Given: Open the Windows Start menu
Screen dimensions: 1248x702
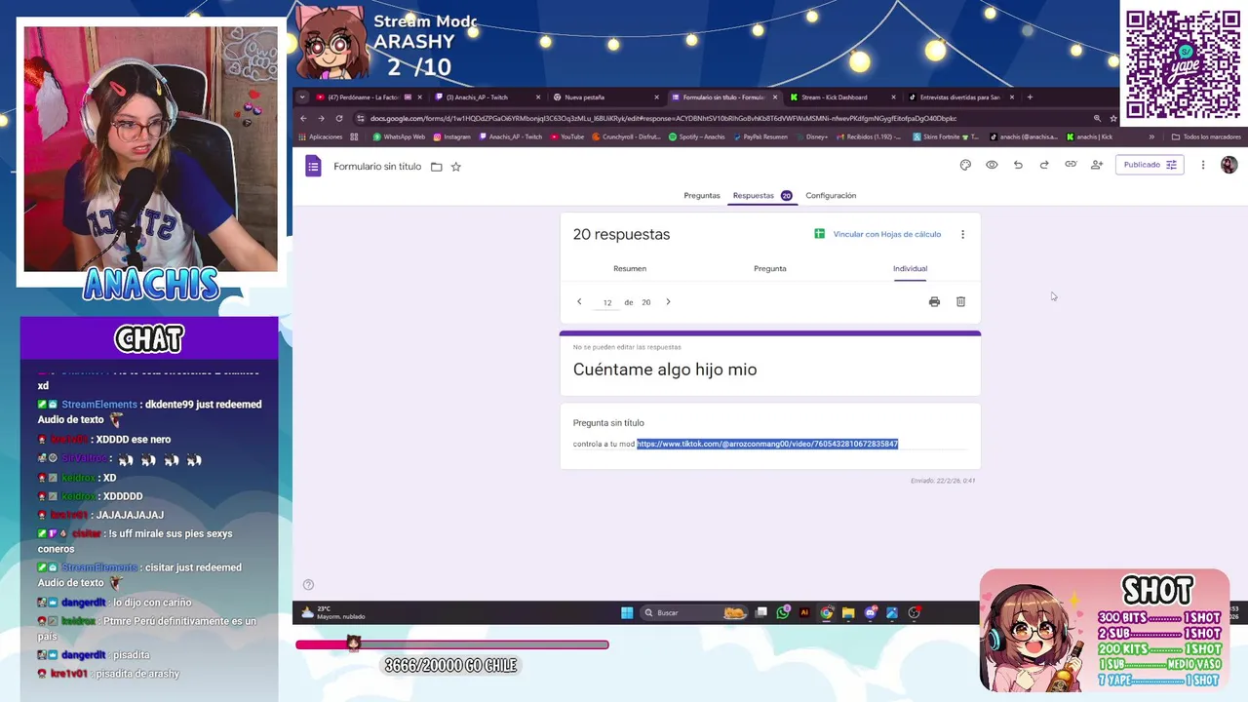Looking at the screenshot, I should (x=627, y=613).
